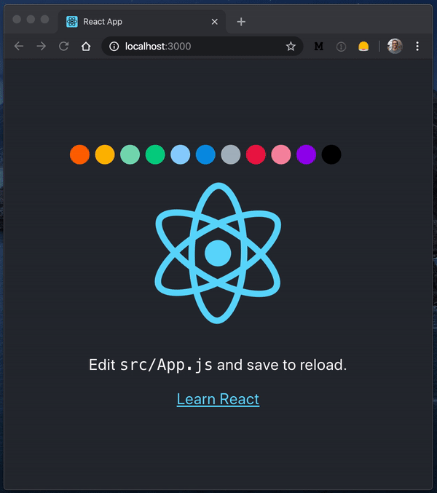
Task: Open the user profile avatar
Action: (x=395, y=46)
